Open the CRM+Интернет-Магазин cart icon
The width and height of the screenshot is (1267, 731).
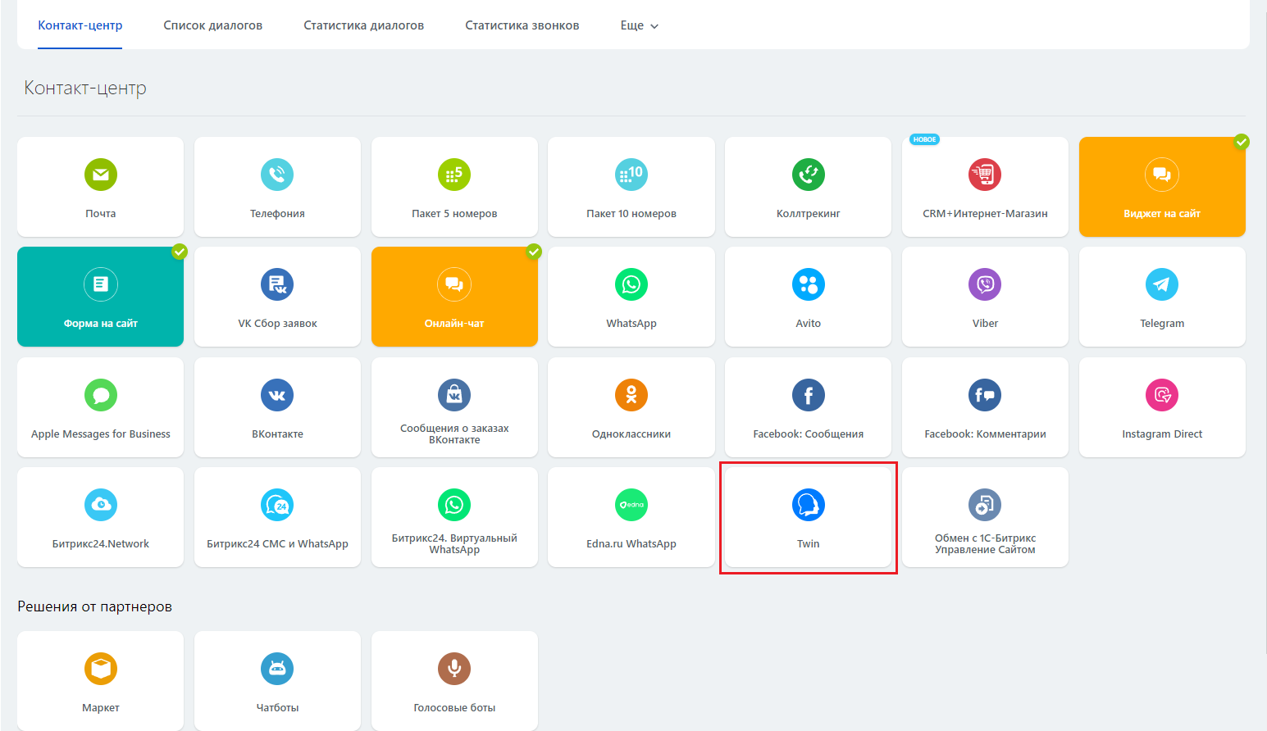(985, 175)
